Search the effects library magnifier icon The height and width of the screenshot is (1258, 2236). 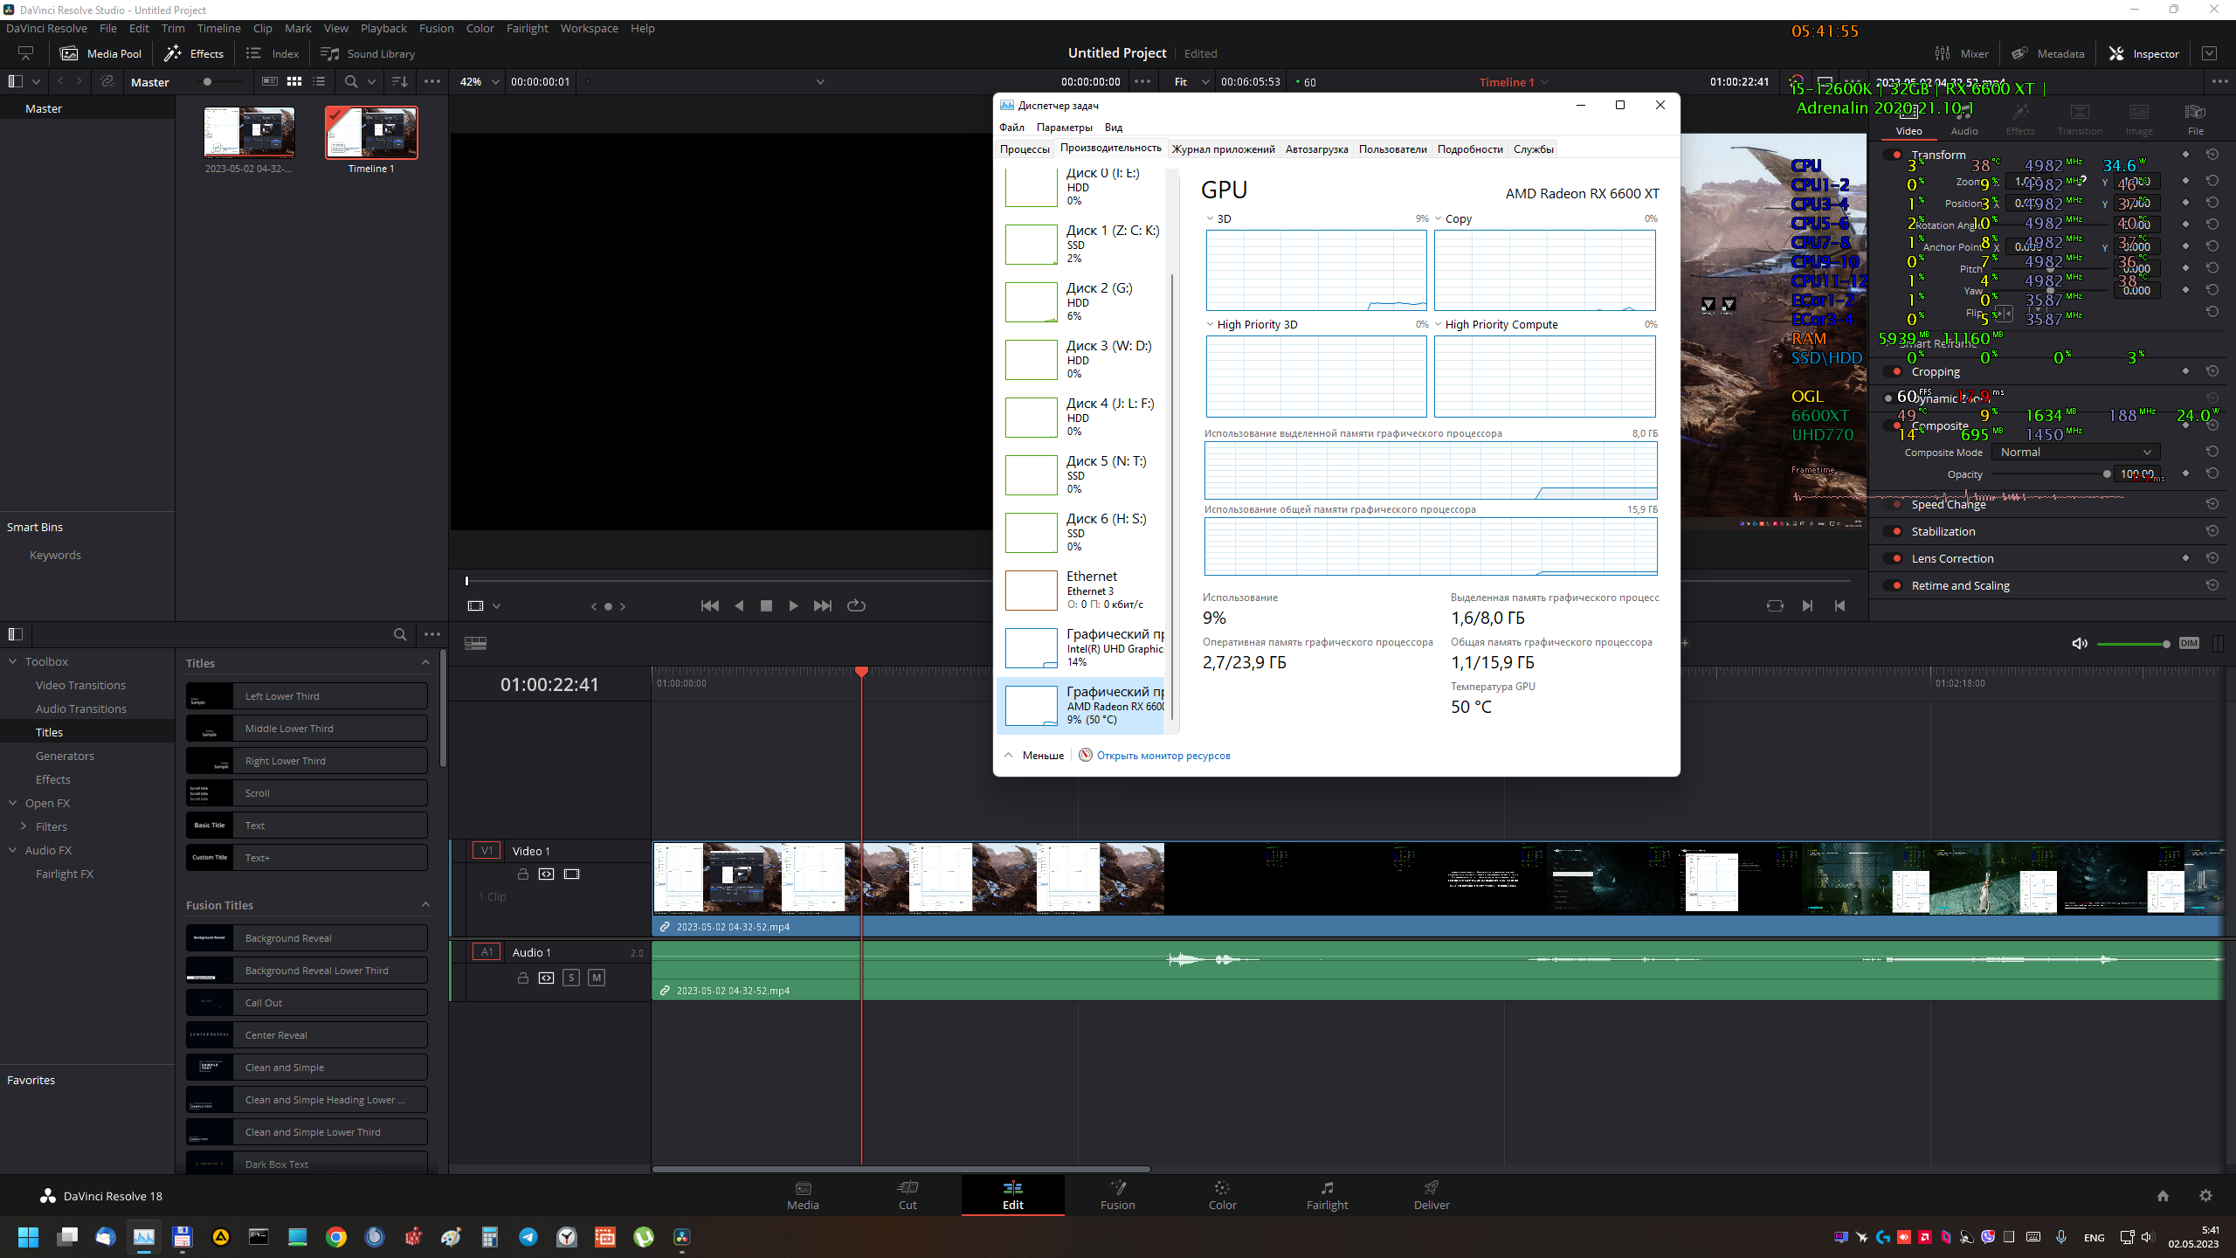coord(400,634)
